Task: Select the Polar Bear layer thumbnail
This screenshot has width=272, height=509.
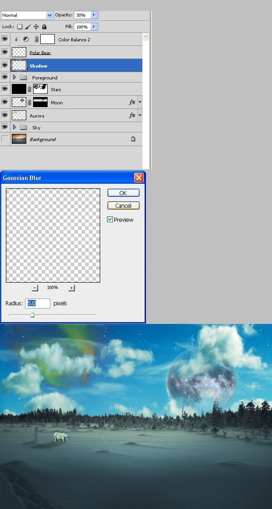Action: click(19, 52)
